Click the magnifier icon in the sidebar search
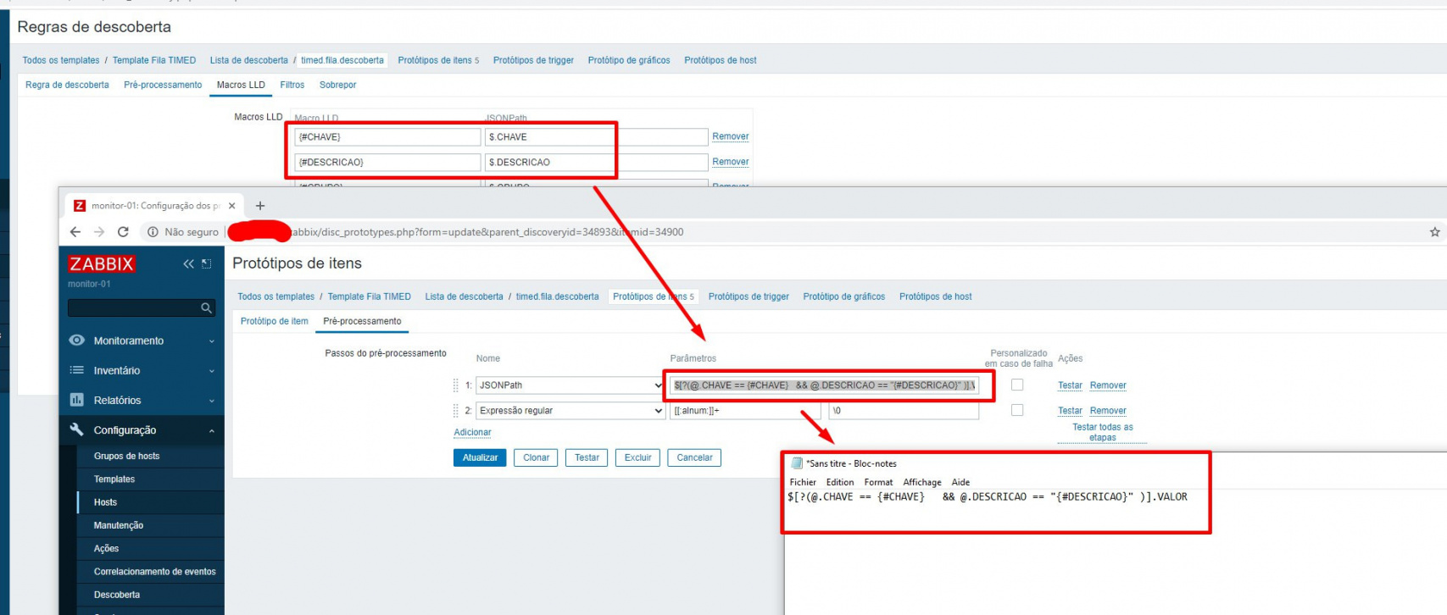This screenshot has width=1447, height=615. (x=206, y=308)
